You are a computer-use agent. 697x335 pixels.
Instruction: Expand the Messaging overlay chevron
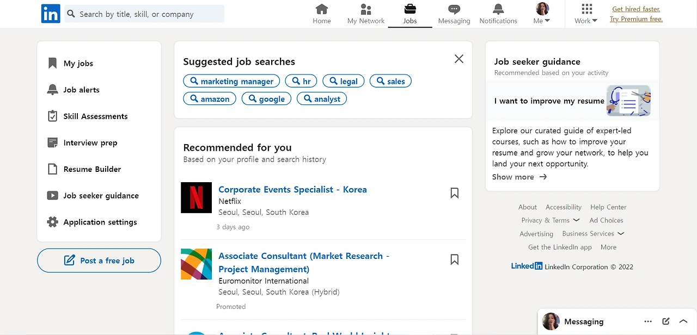683,321
